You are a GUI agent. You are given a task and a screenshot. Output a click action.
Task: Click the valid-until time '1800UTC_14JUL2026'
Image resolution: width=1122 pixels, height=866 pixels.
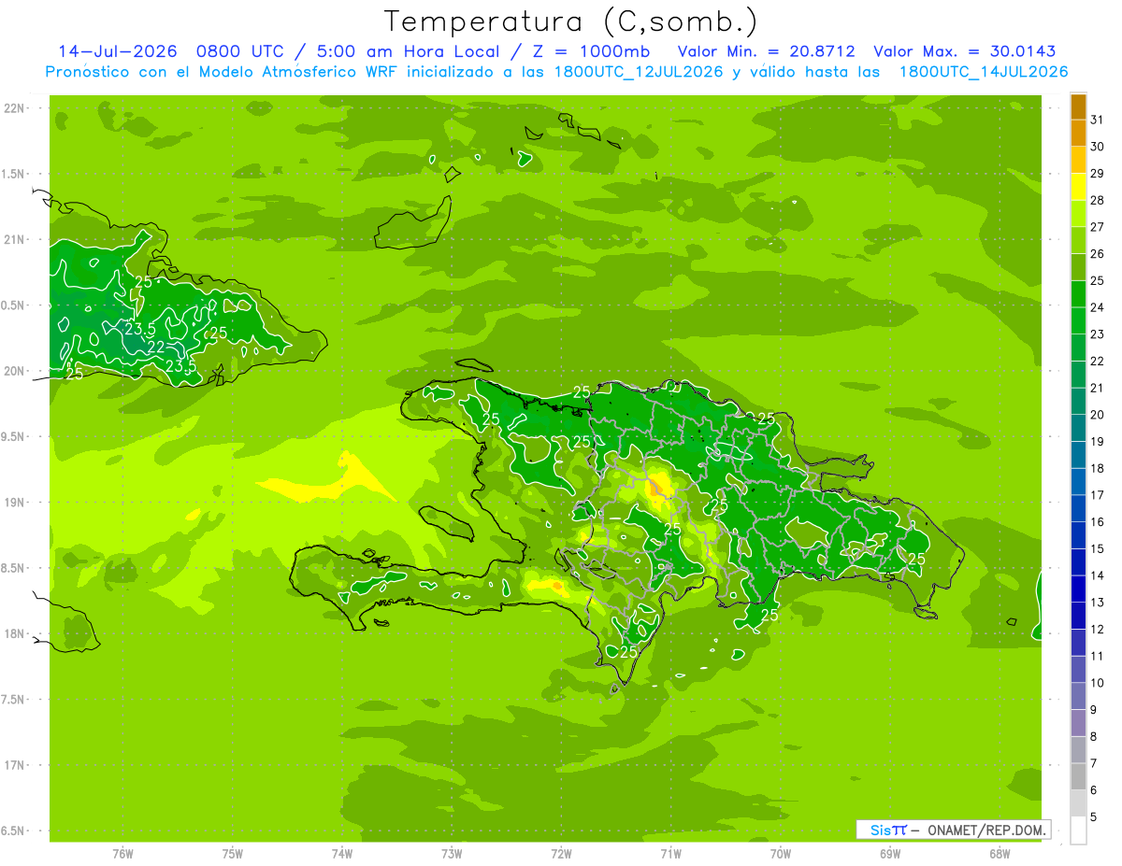[984, 72]
